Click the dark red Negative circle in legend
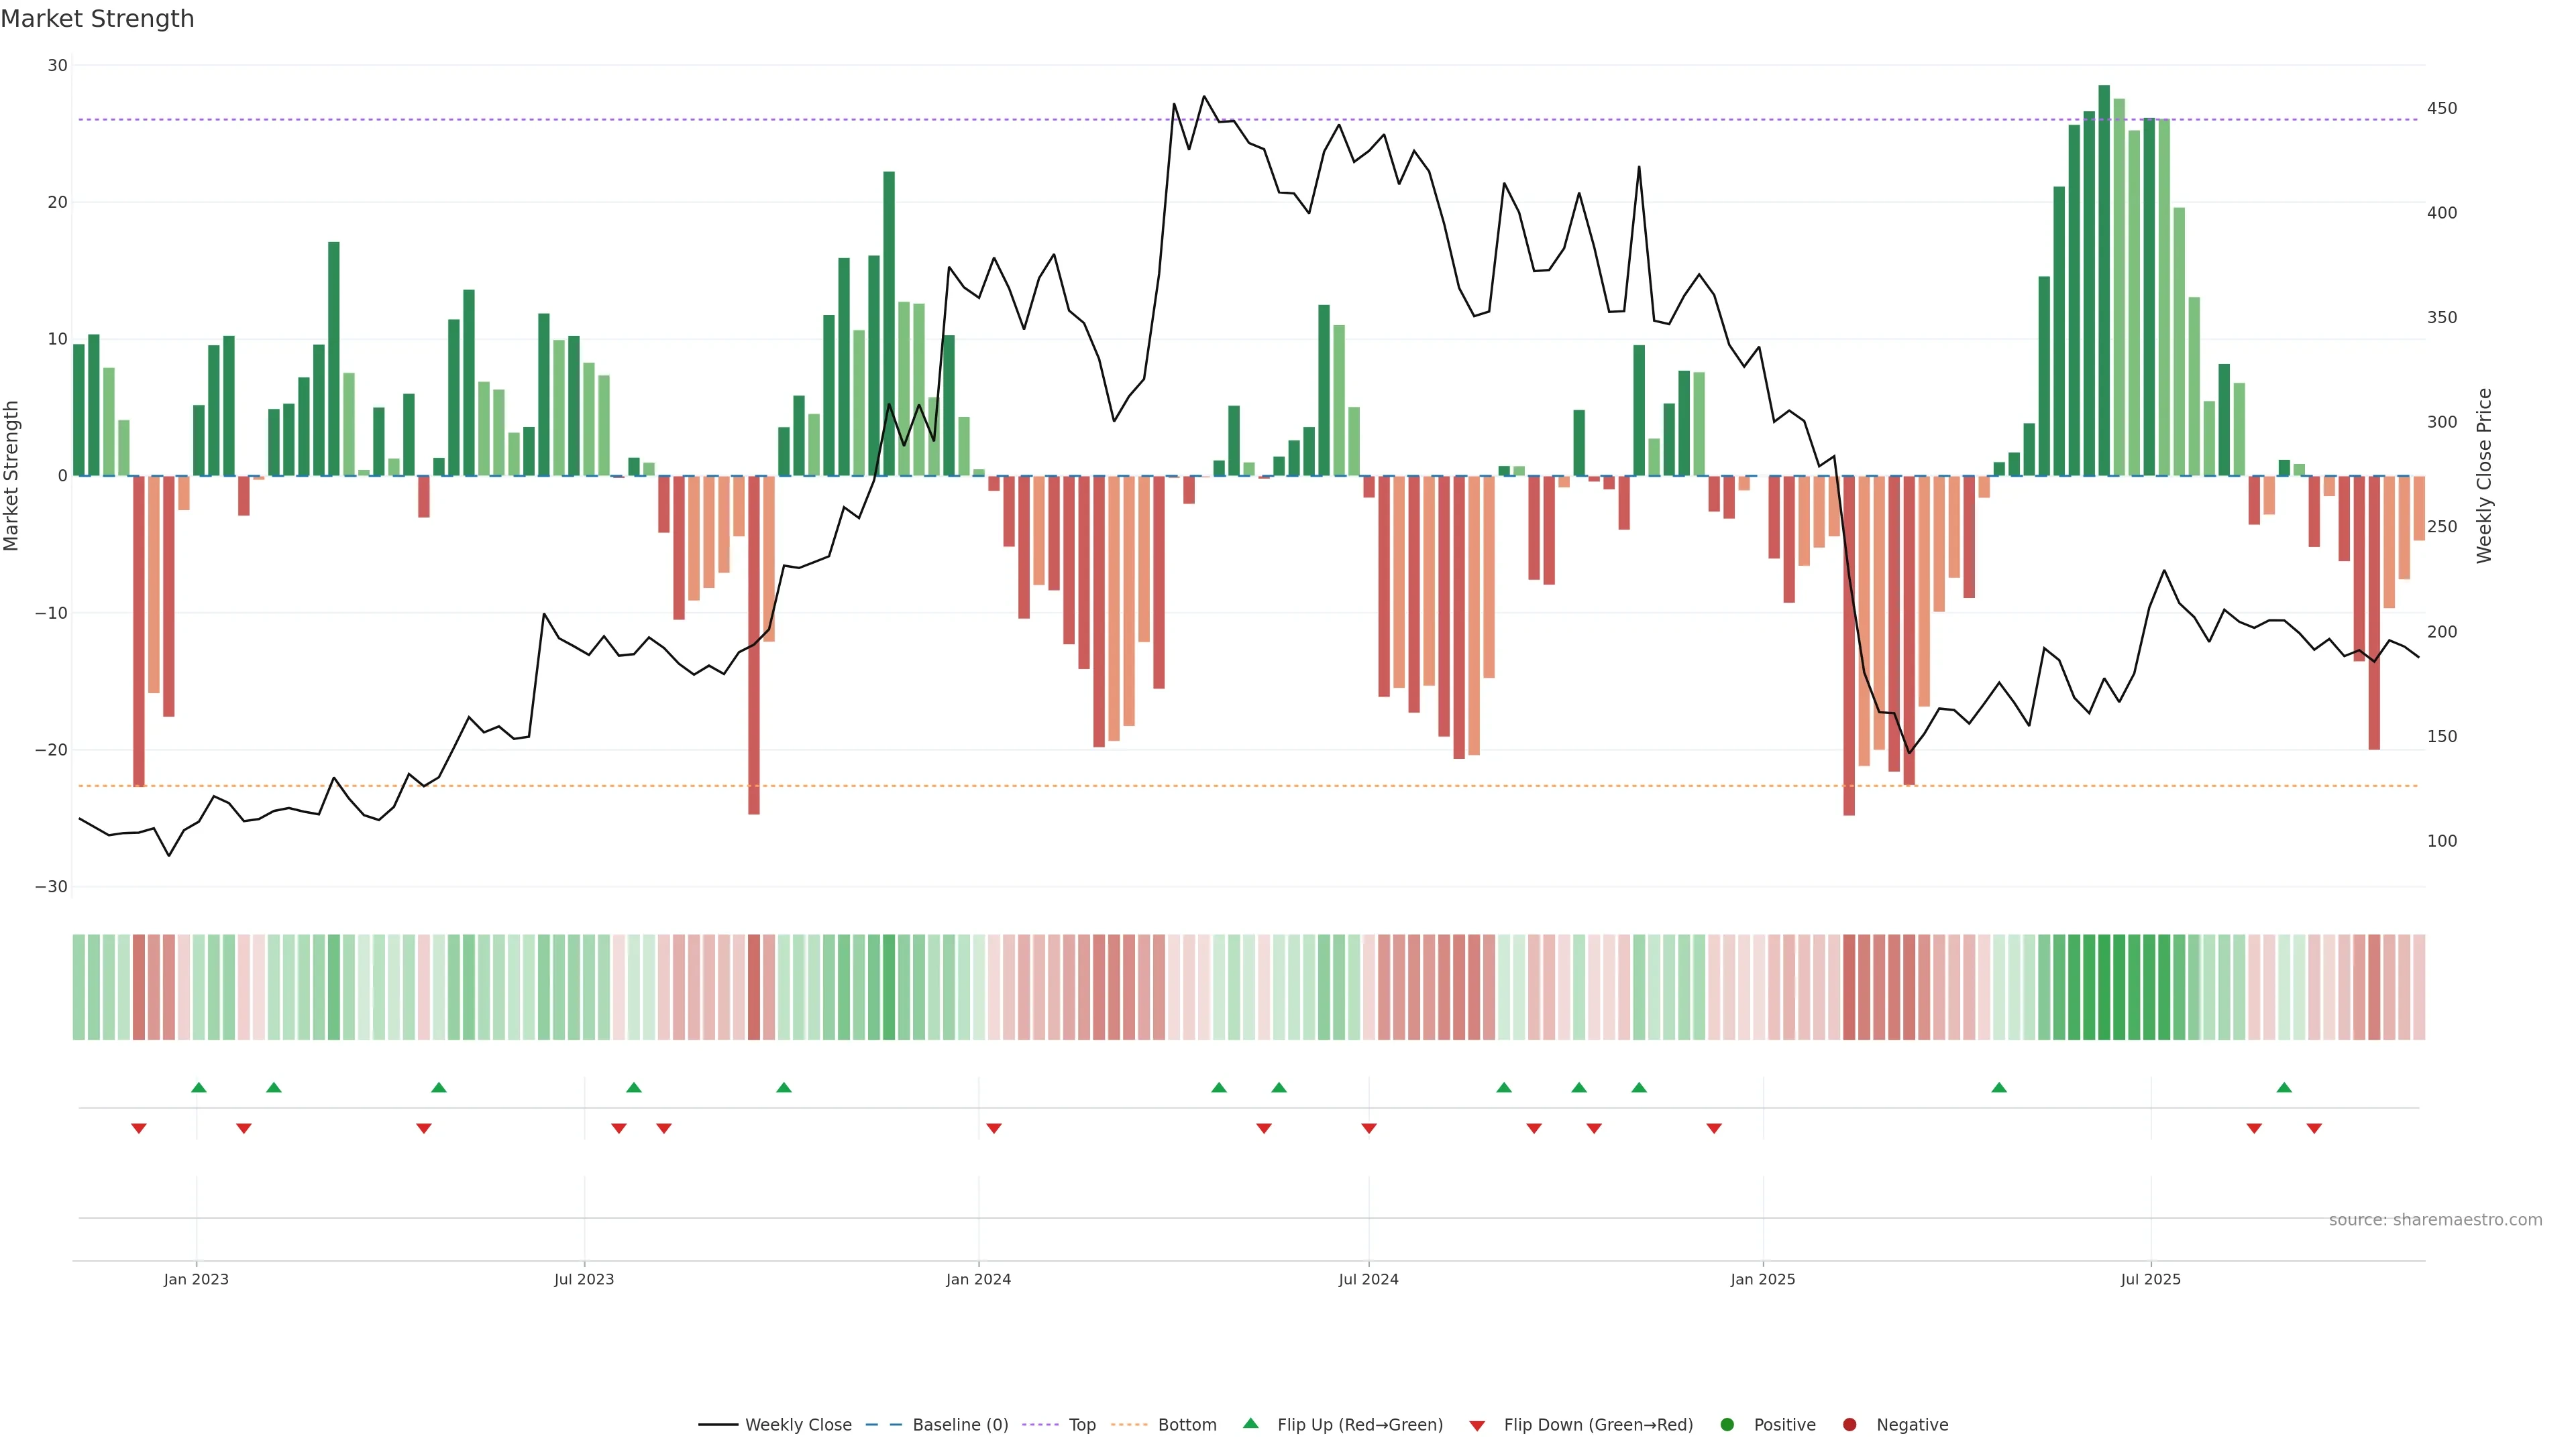The width and height of the screenshot is (2576, 1448). click(1849, 1424)
